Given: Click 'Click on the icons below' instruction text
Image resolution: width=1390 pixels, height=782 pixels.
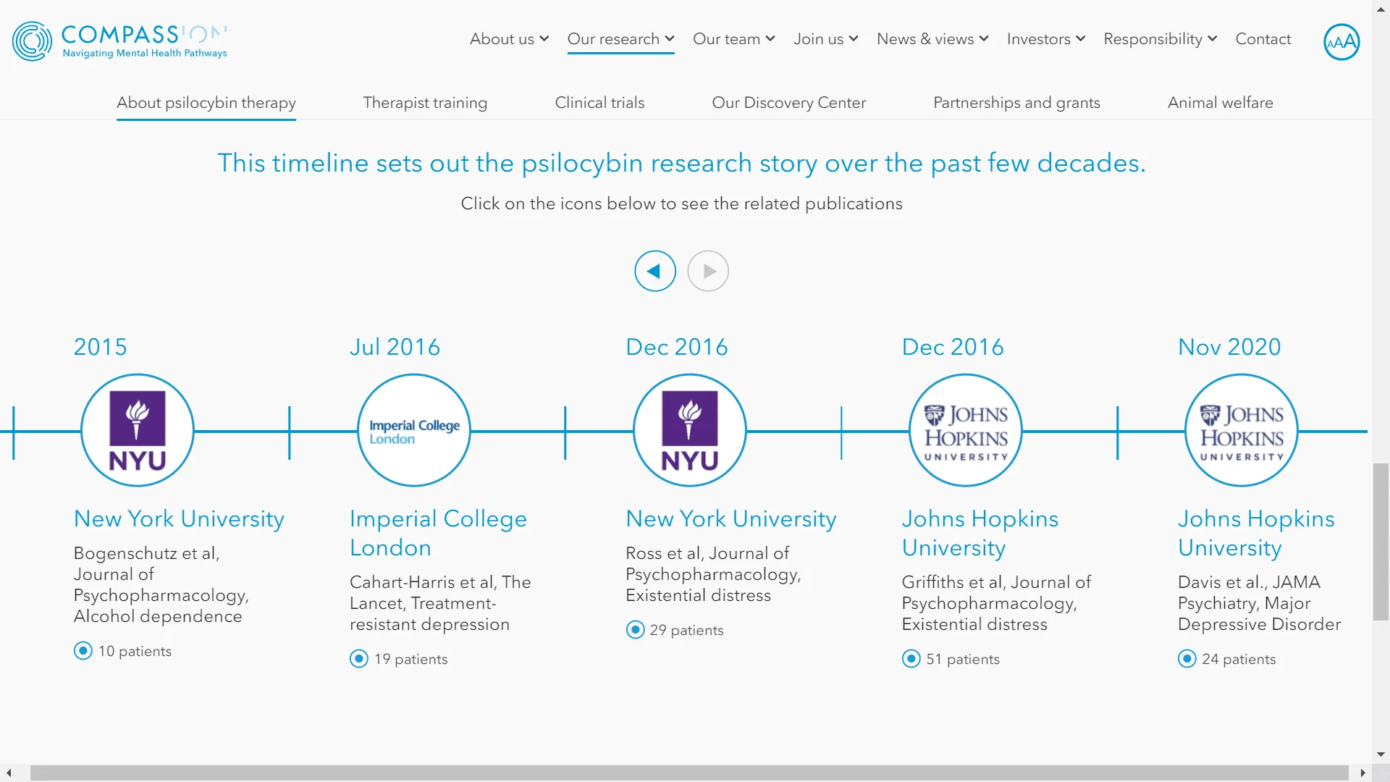Looking at the screenshot, I should tap(681, 203).
